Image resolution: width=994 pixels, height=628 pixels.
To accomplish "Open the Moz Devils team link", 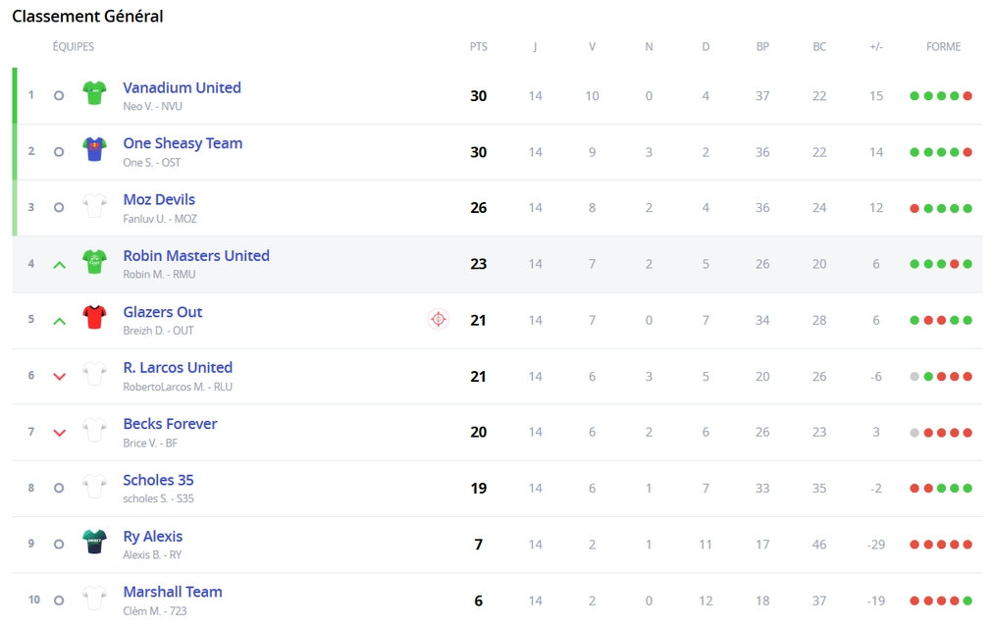I will click(x=159, y=199).
